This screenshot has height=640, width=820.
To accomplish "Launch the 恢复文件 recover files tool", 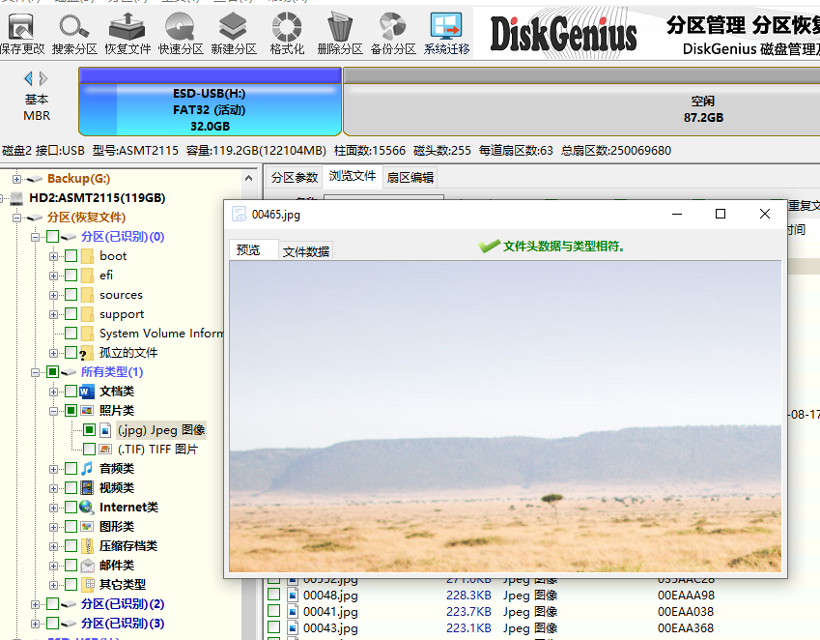I will [127, 34].
